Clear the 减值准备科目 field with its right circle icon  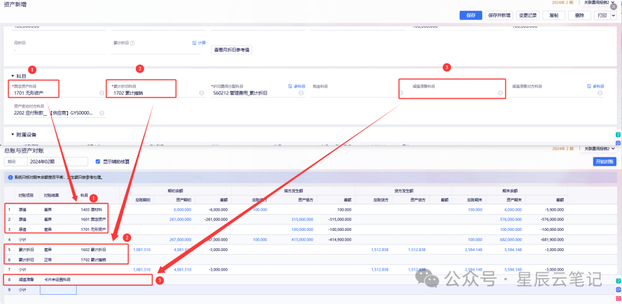click(x=500, y=93)
